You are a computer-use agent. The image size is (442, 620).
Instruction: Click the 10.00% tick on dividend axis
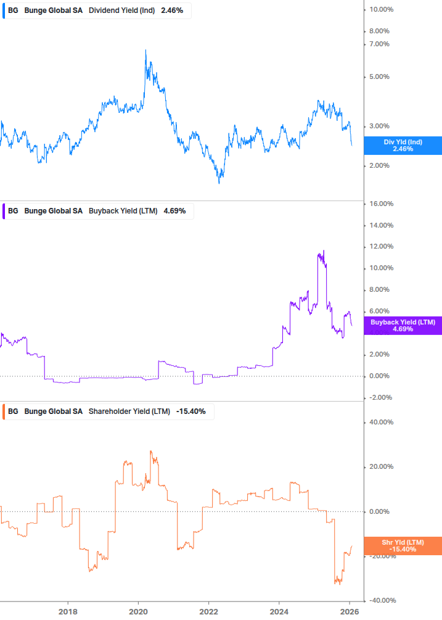[381, 9]
